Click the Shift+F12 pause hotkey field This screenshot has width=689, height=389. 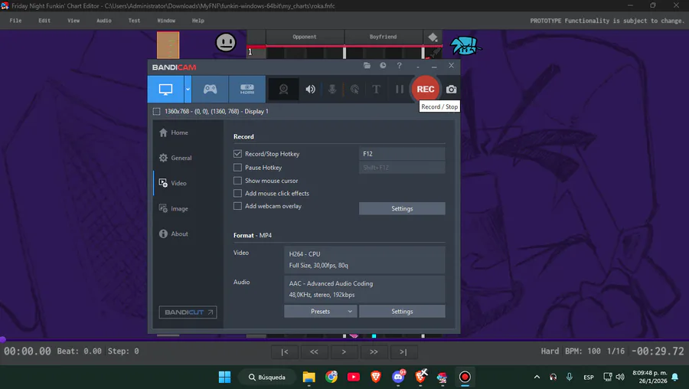[x=402, y=168]
